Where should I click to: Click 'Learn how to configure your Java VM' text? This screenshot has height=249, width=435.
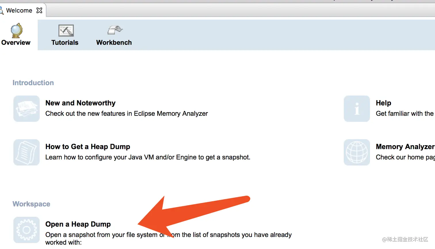148,157
